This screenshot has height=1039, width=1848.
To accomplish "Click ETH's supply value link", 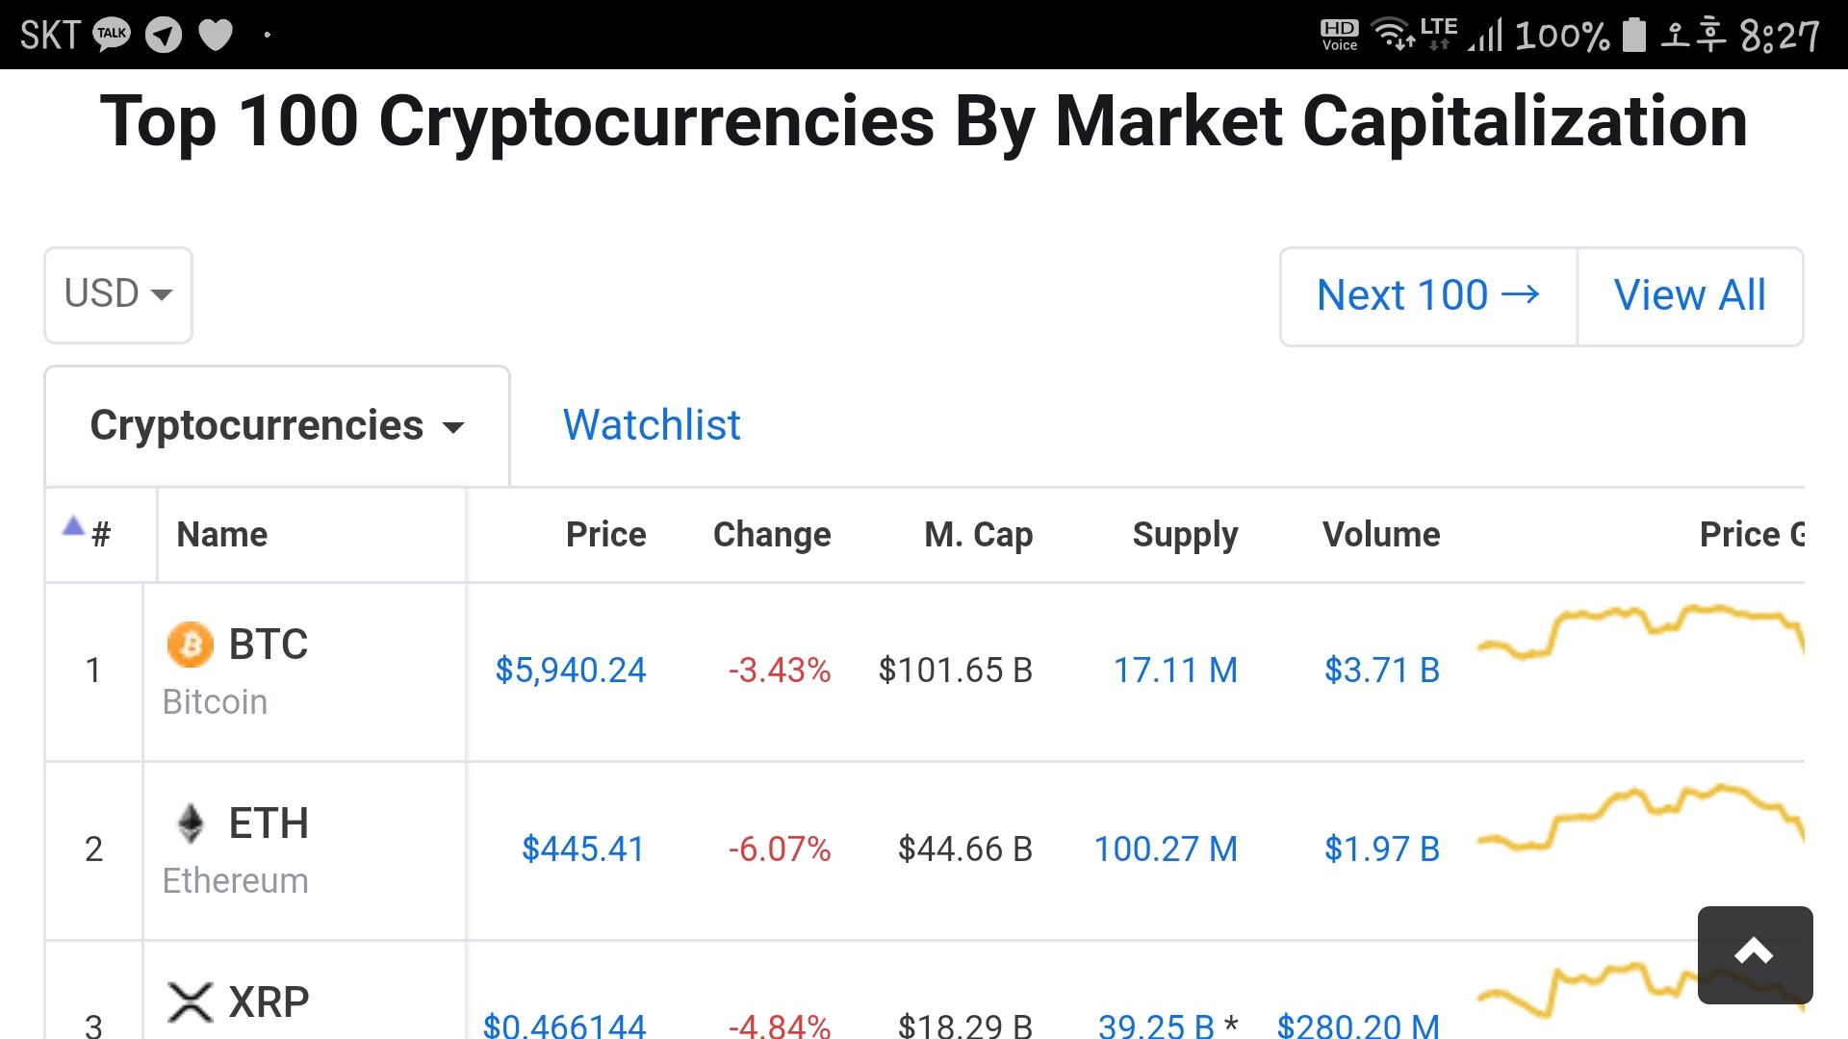I will coord(1166,849).
